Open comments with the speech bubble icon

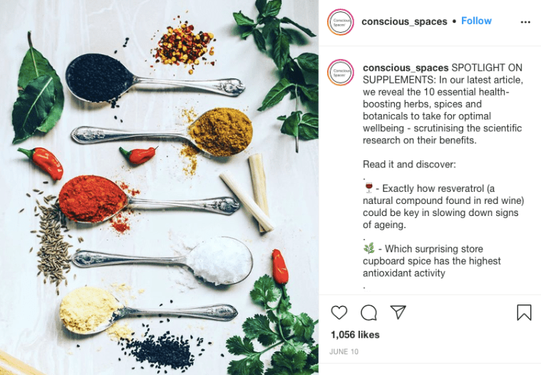[x=369, y=312]
